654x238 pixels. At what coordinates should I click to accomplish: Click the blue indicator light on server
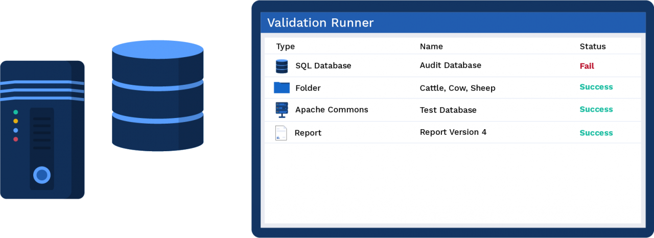pos(15,130)
